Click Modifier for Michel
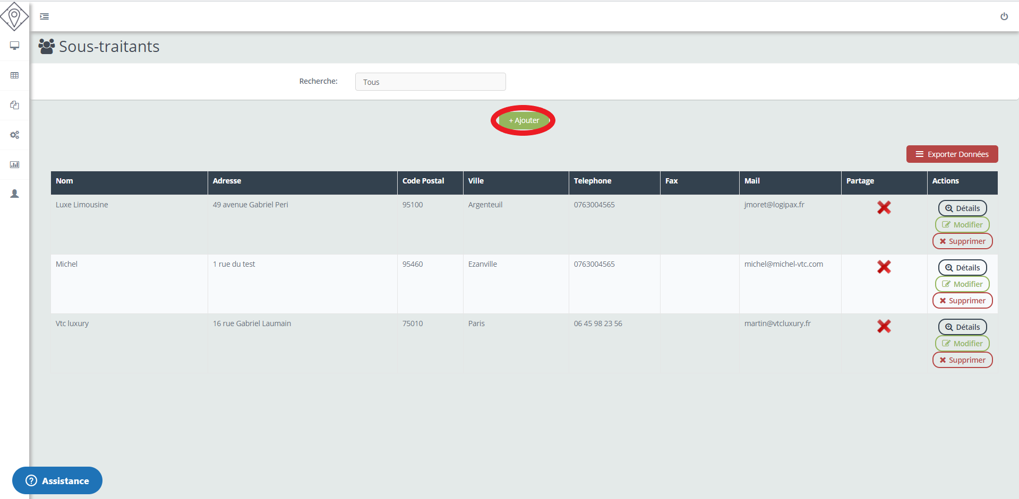 pyautogui.click(x=962, y=284)
